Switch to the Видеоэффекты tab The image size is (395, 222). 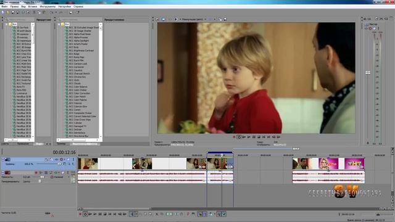pos(85,144)
